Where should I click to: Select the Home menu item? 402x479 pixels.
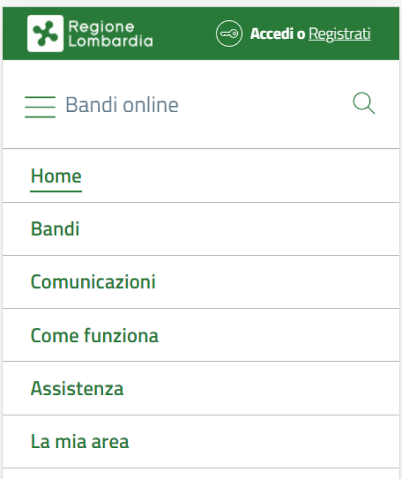pyautogui.click(x=56, y=176)
